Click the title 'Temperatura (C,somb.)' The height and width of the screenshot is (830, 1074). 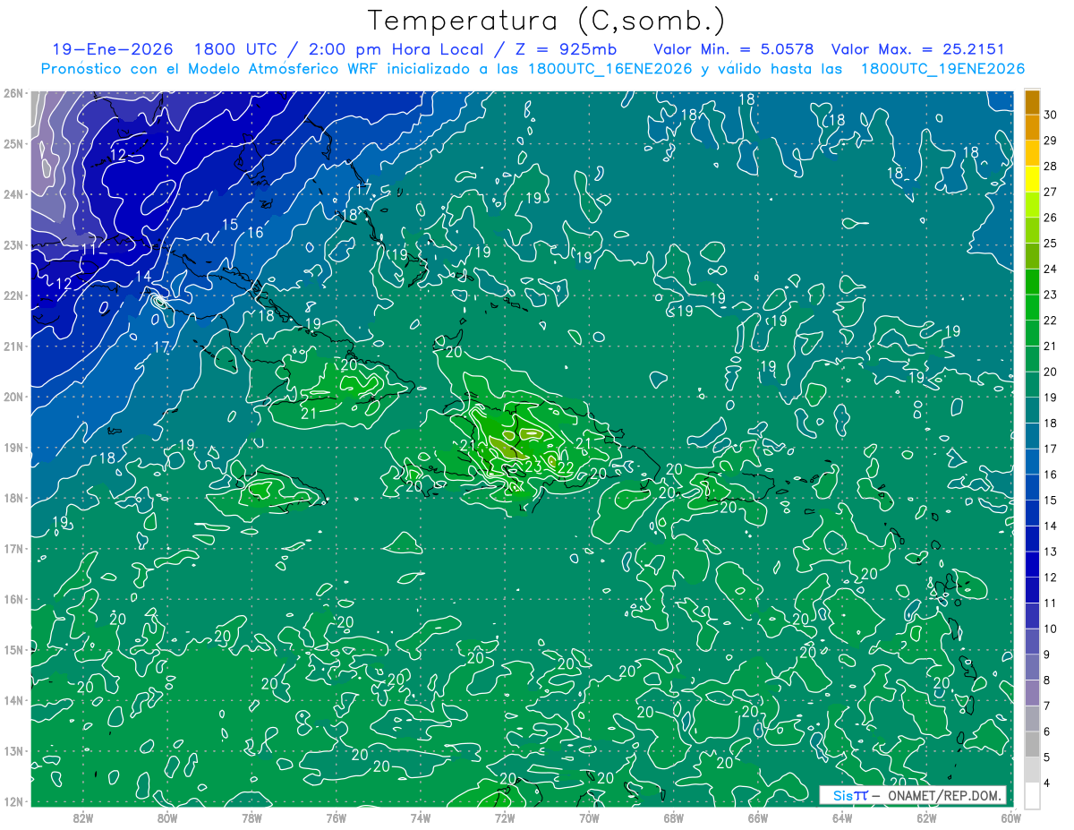coord(546,20)
